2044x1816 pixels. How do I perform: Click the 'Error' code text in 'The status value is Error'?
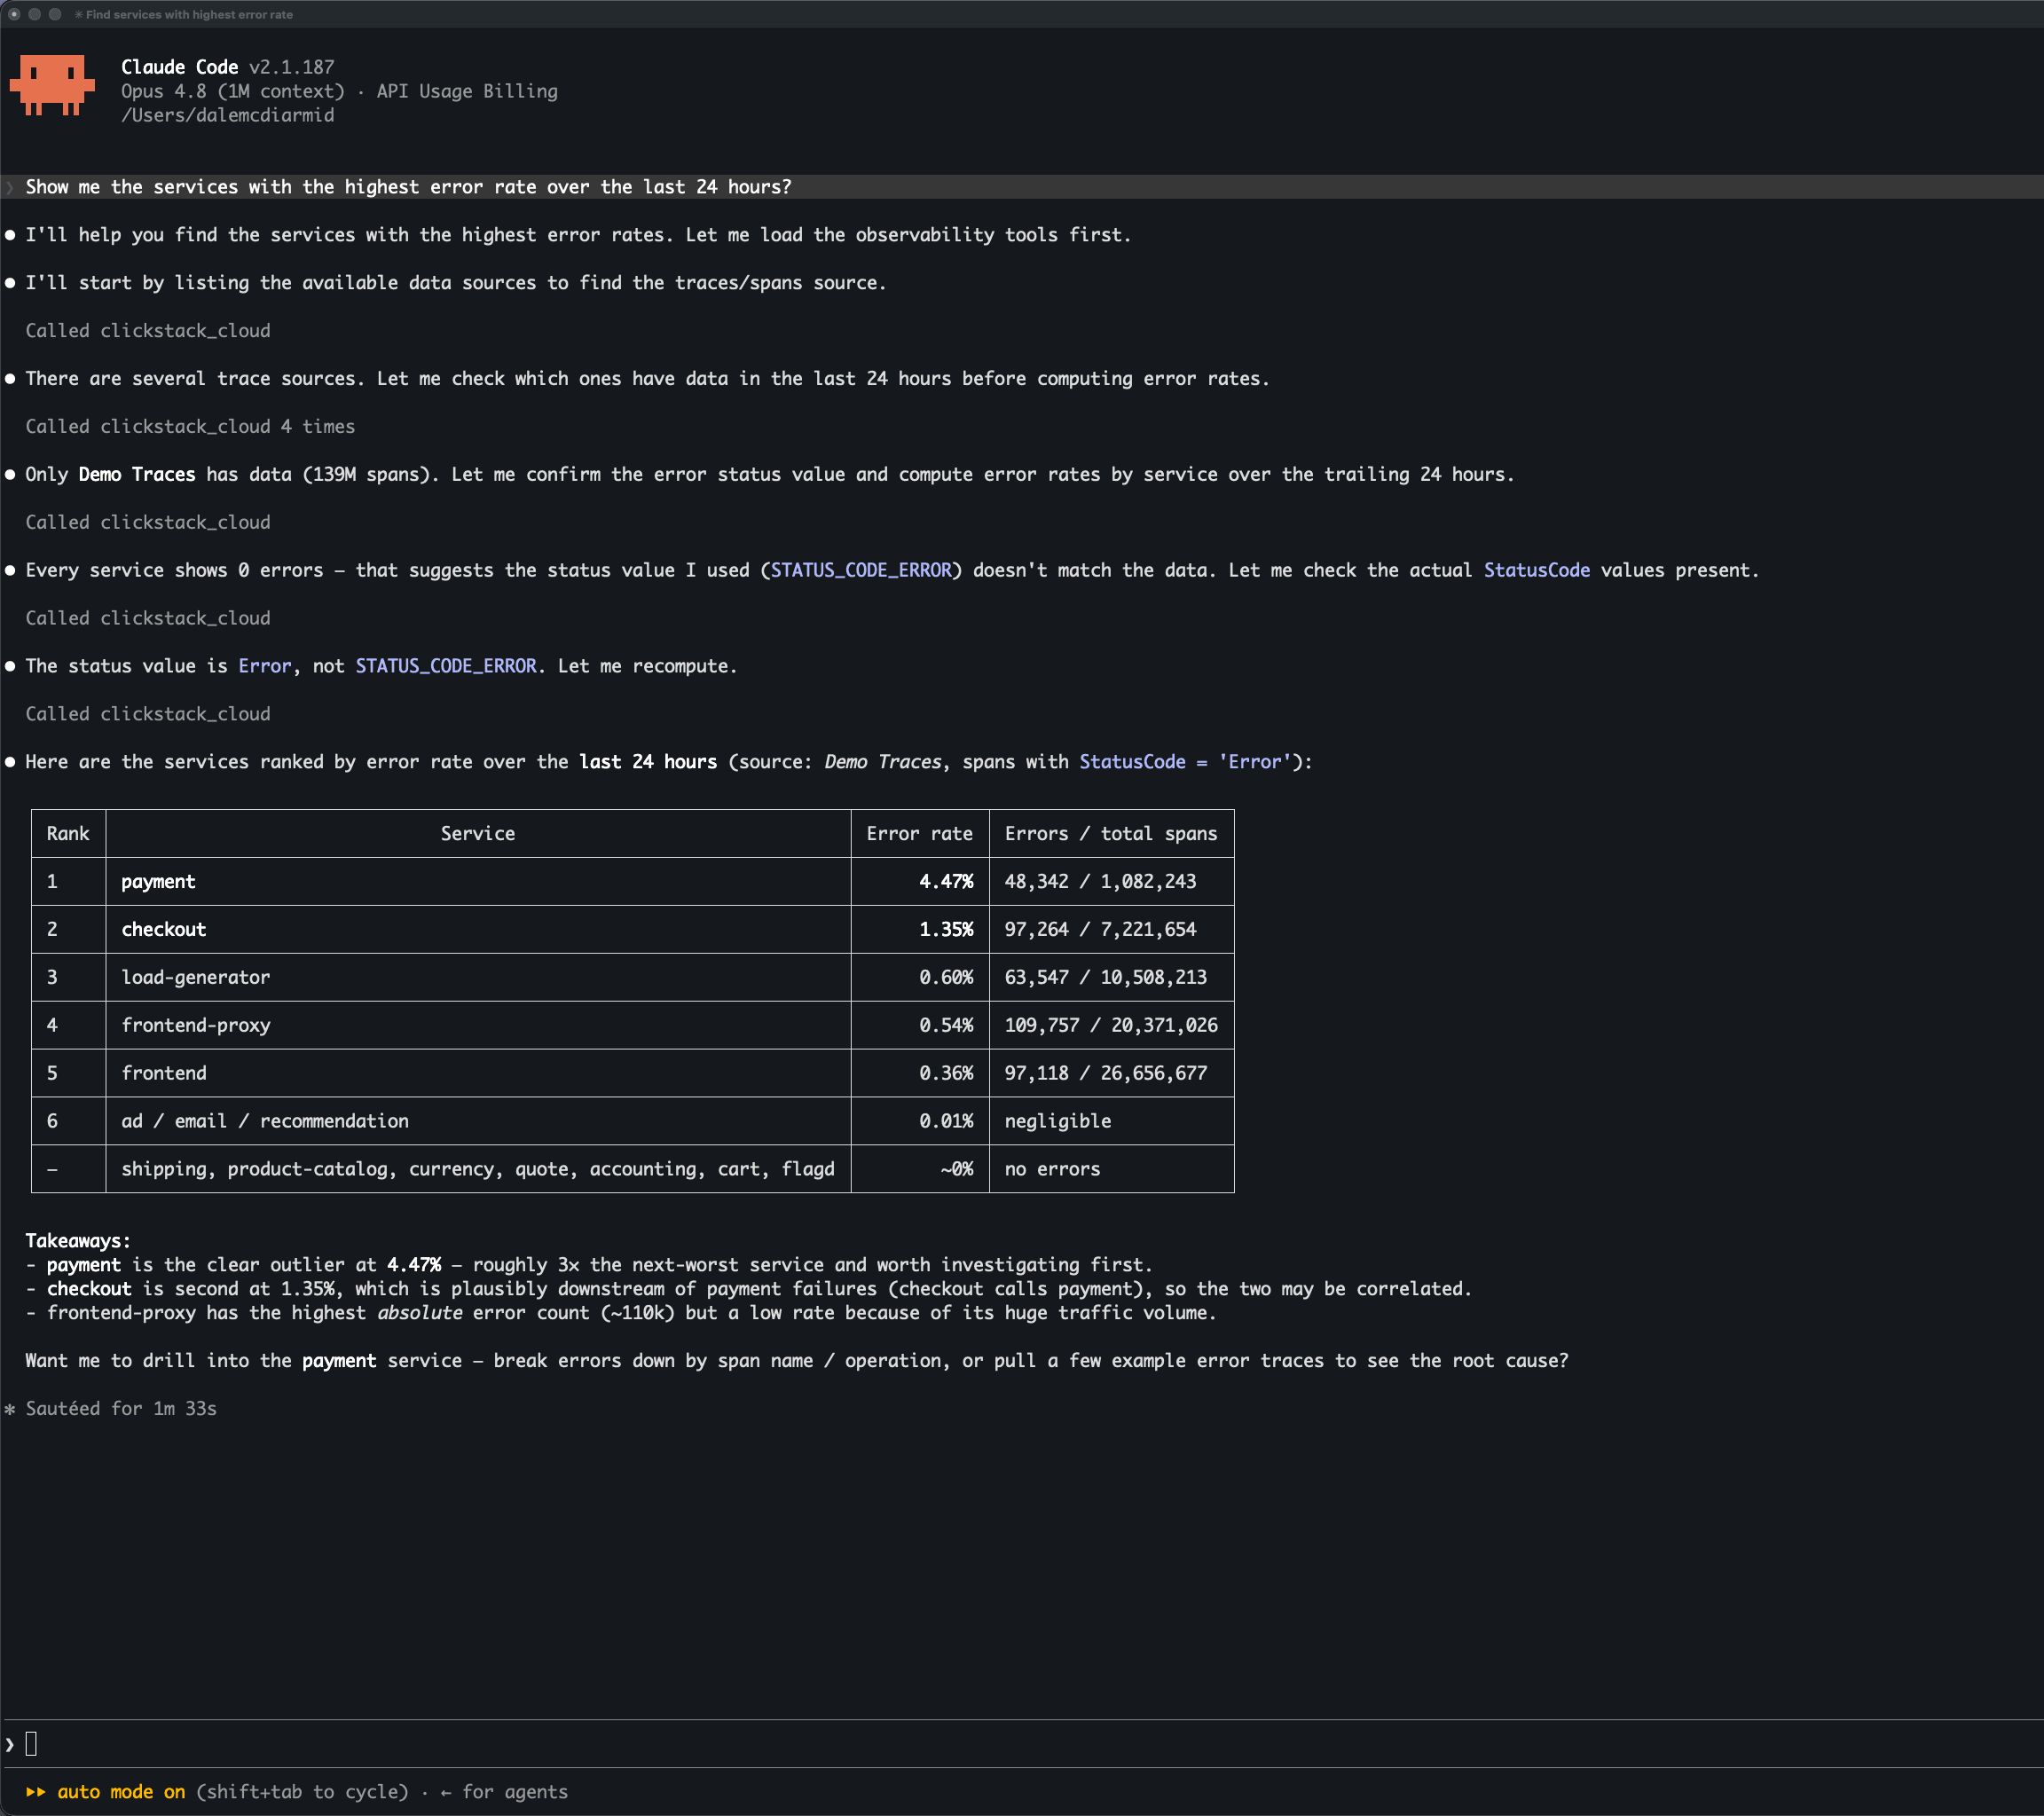click(x=265, y=666)
